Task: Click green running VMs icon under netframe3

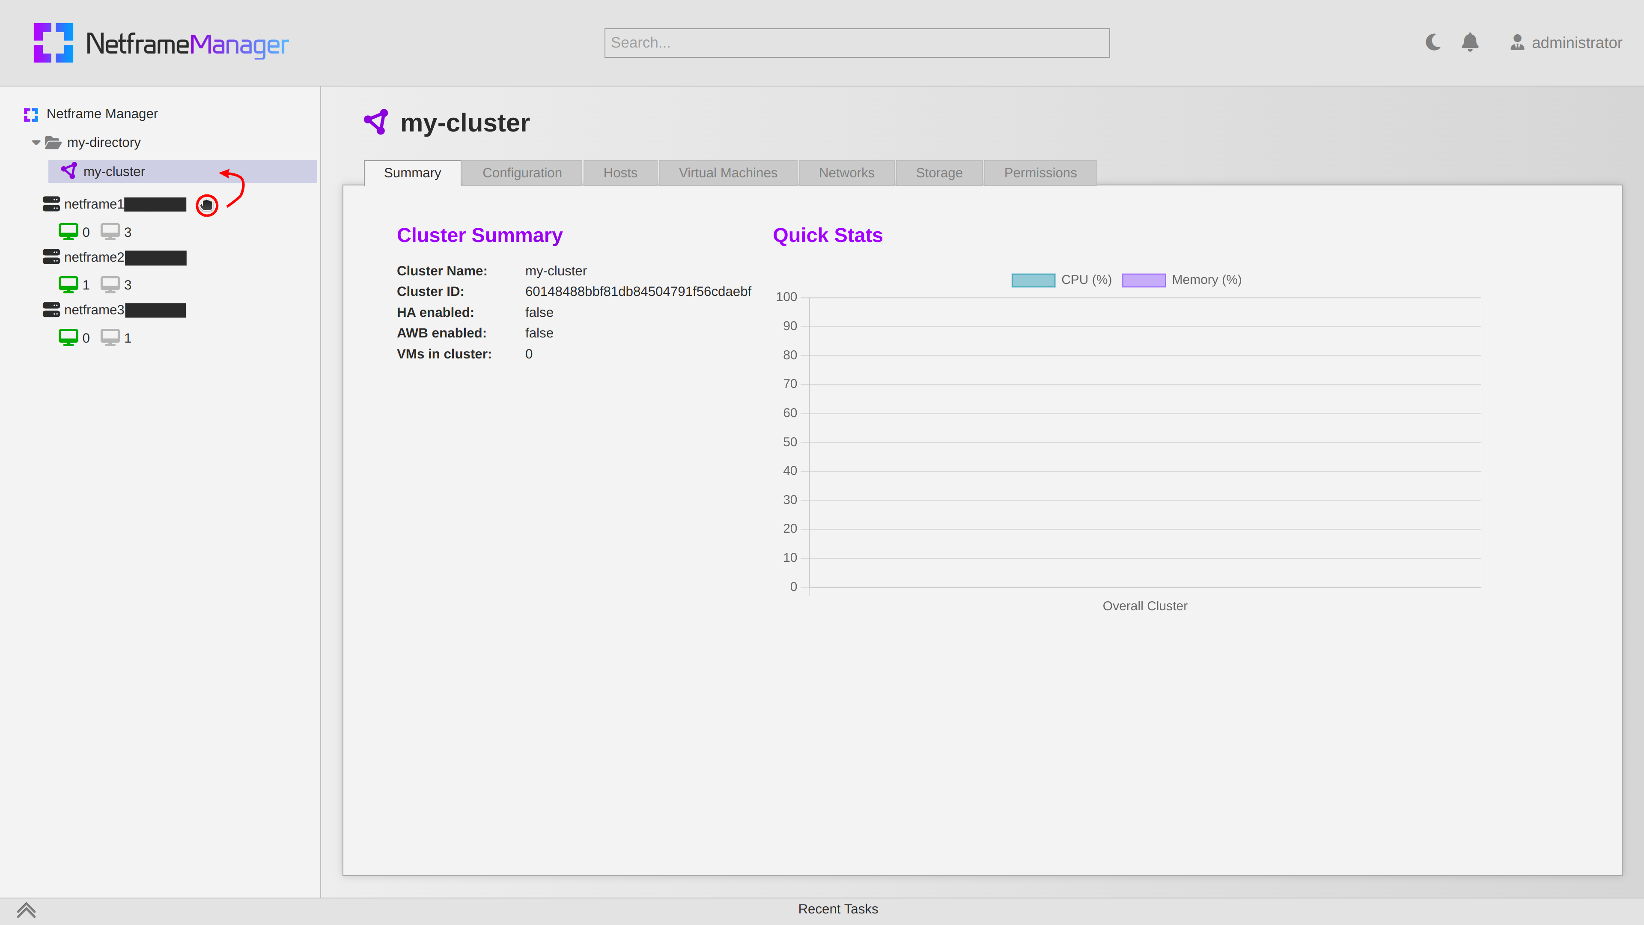Action: point(68,338)
